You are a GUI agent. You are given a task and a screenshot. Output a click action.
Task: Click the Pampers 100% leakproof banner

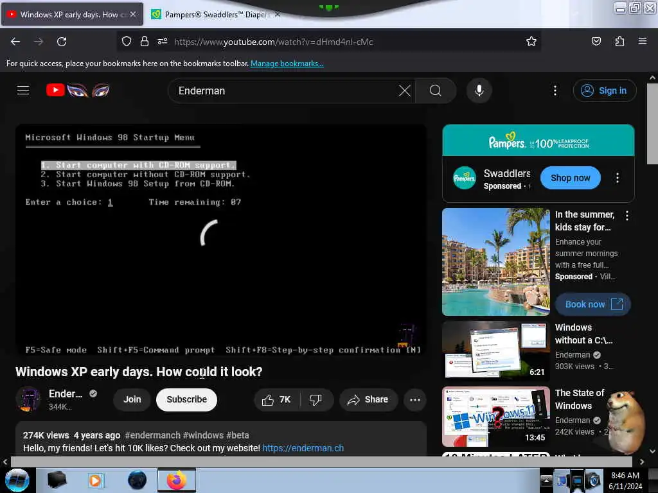(x=538, y=141)
